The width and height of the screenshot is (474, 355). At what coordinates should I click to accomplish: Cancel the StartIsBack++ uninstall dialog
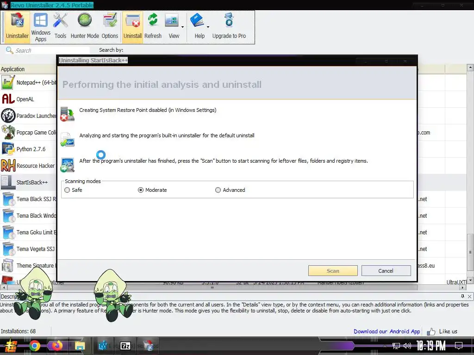point(386,271)
